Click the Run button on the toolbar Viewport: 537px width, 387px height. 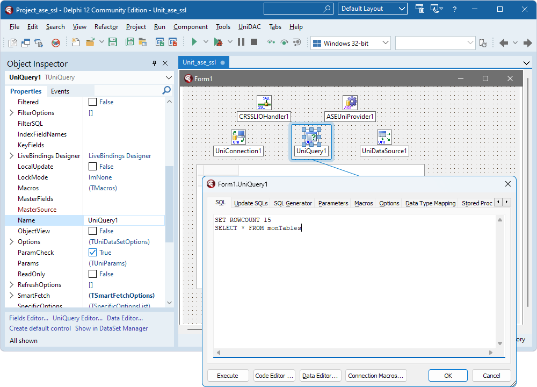pos(194,41)
